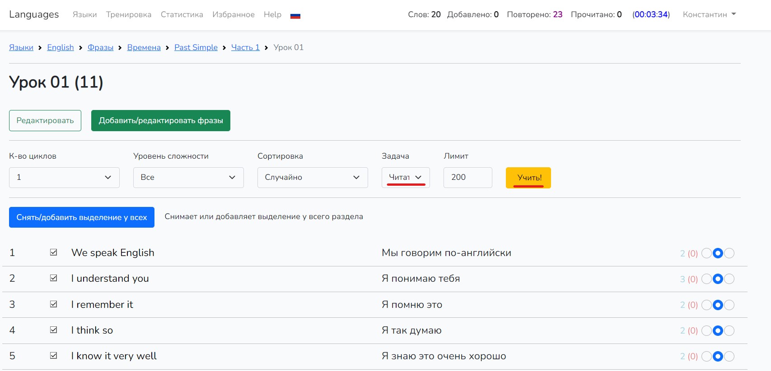Click the Past Simple breadcrumb link

tap(196, 47)
